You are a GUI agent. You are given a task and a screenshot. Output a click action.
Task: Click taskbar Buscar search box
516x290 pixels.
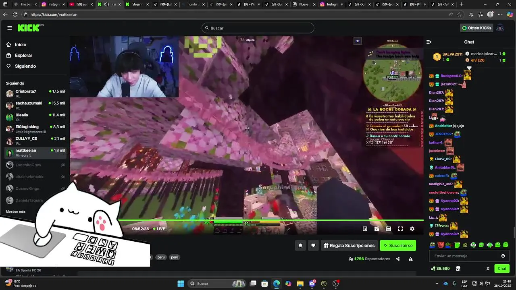pos(217,284)
